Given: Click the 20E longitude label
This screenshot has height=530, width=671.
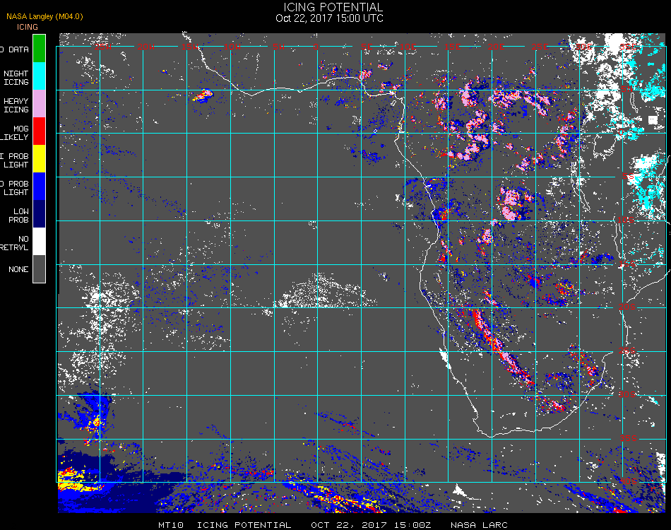Looking at the screenshot, I should point(496,47).
